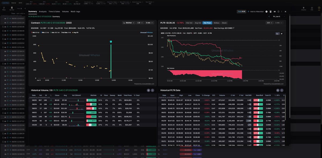The width and height of the screenshot is (322, 158).
Task: Toggle the 0DTE filter
Action: tap(20, 3)
